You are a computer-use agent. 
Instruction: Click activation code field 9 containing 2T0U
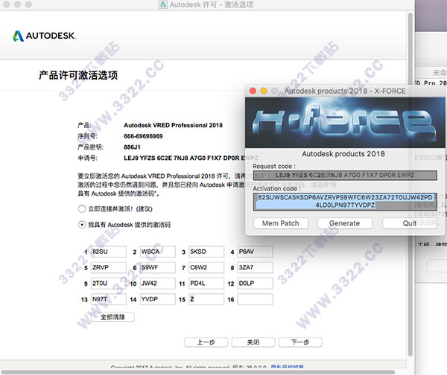click(108, 283)
